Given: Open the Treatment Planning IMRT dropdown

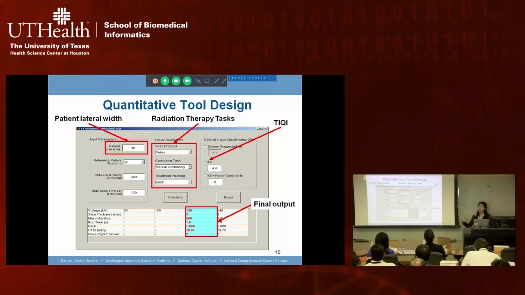Looking at the screenshot, I should (173, 182).
